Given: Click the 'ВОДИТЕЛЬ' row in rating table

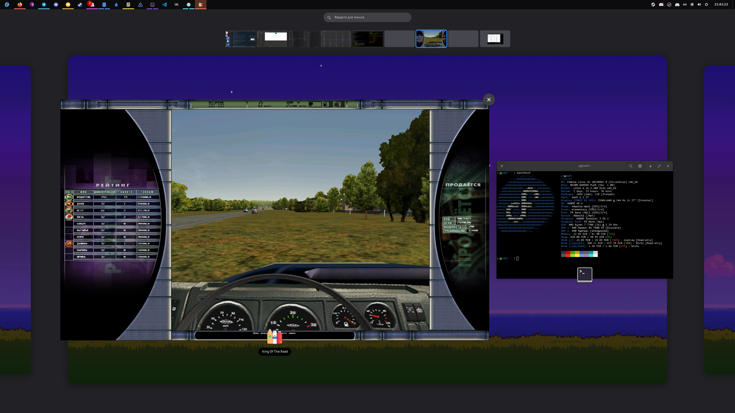Looking at the screenshot, I should click(112, 197).
